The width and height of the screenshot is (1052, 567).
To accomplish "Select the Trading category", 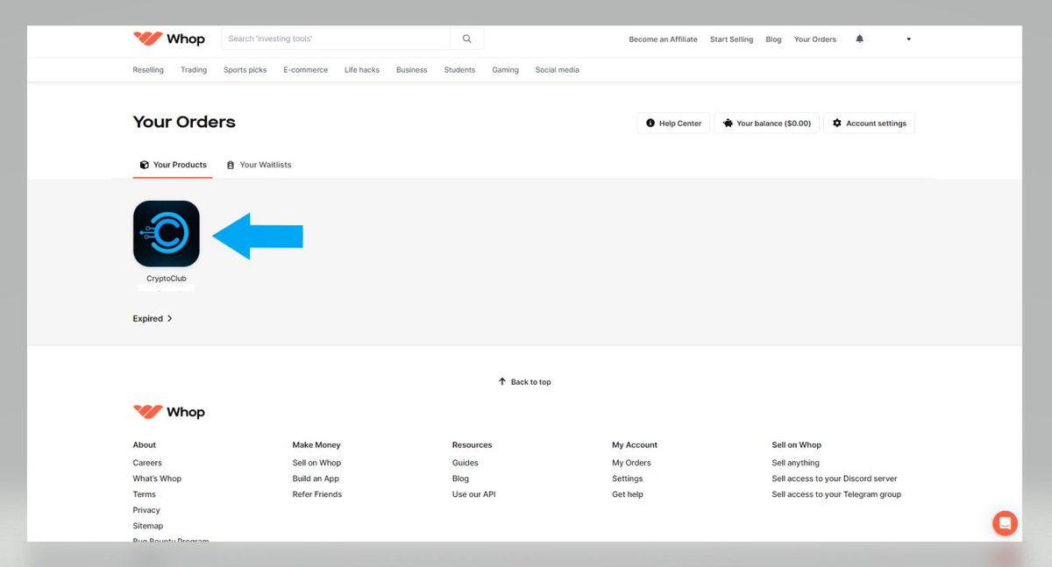I will pos(194,70).
